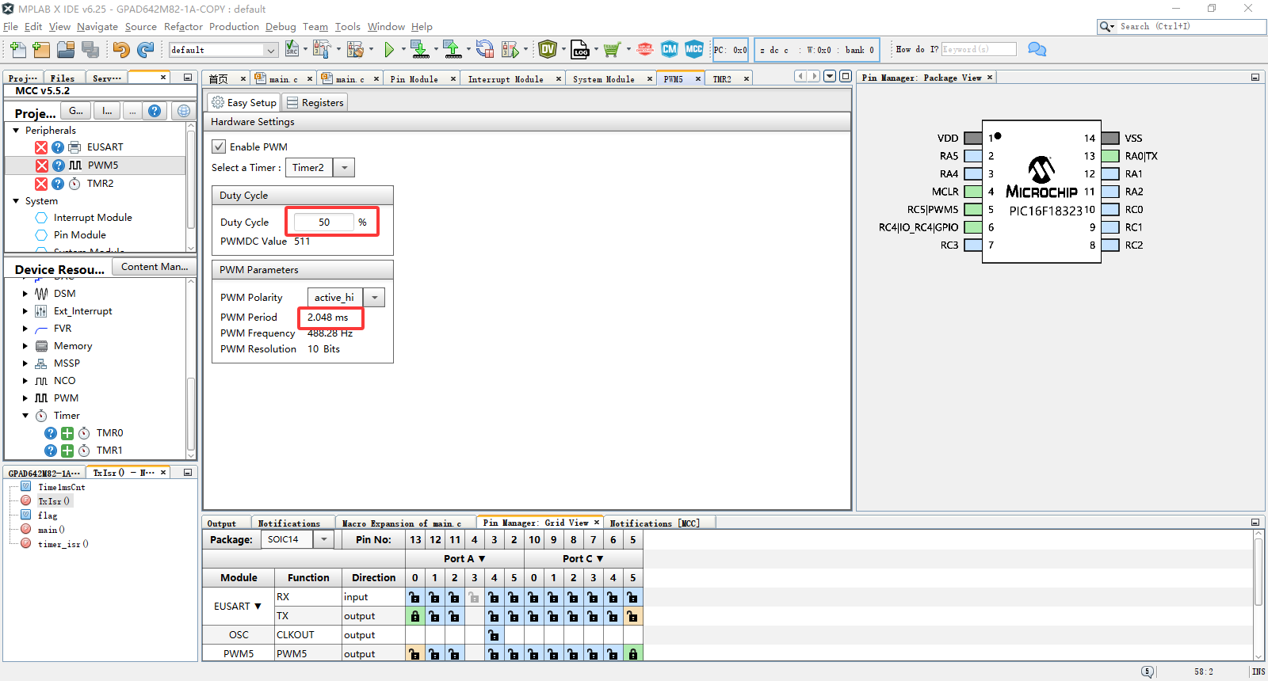
Task: Collapse the System tree node
Action: [x=16, y=201]
